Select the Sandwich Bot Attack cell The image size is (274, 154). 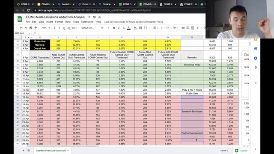(x=192, y=111)
